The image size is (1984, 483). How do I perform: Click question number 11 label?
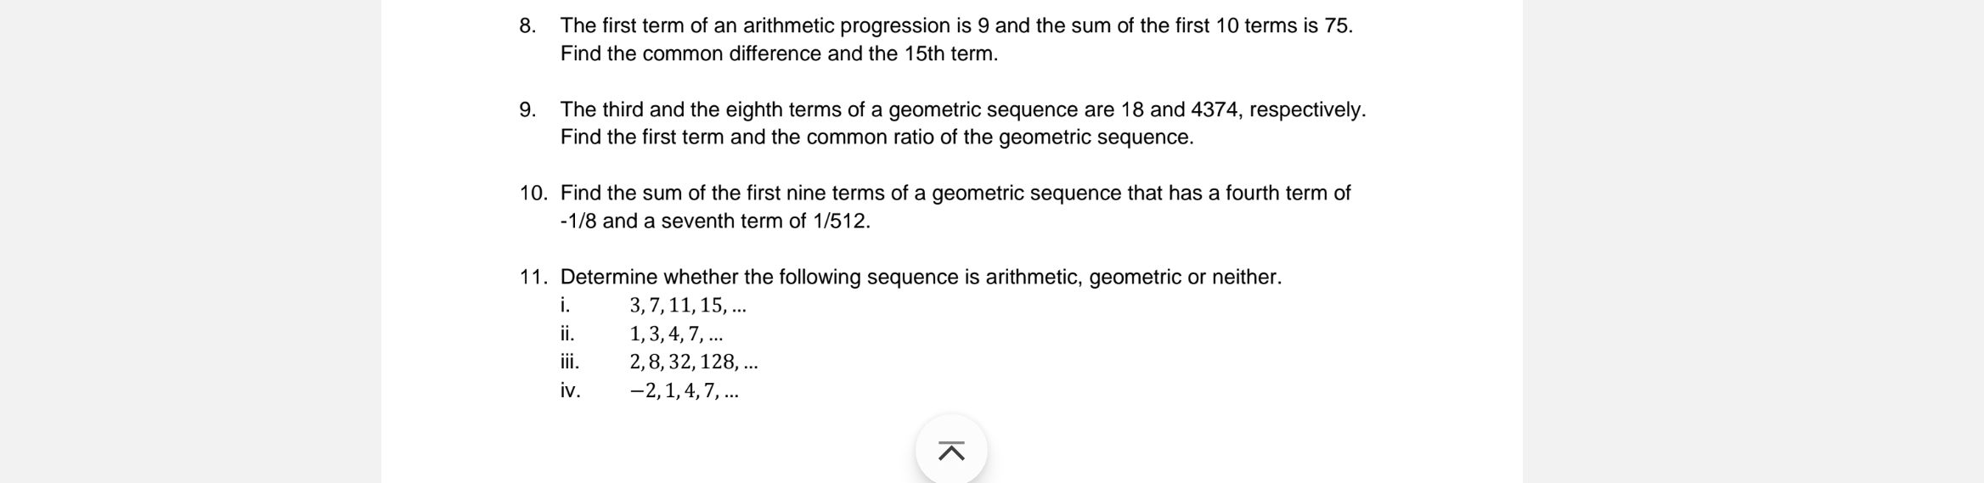(533, 278)
